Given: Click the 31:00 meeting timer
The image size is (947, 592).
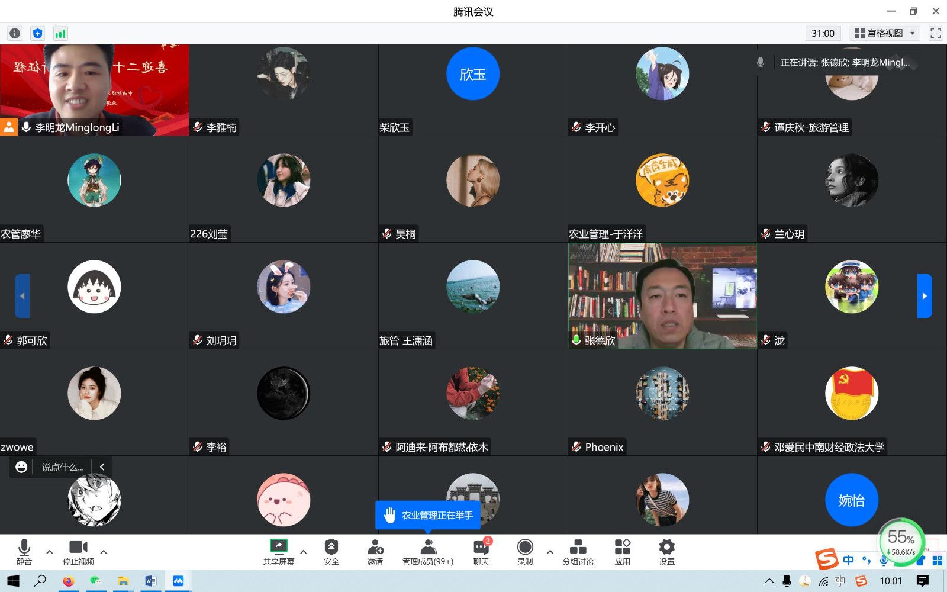Looking at the screenshot, I should click(x=823, y=33).
